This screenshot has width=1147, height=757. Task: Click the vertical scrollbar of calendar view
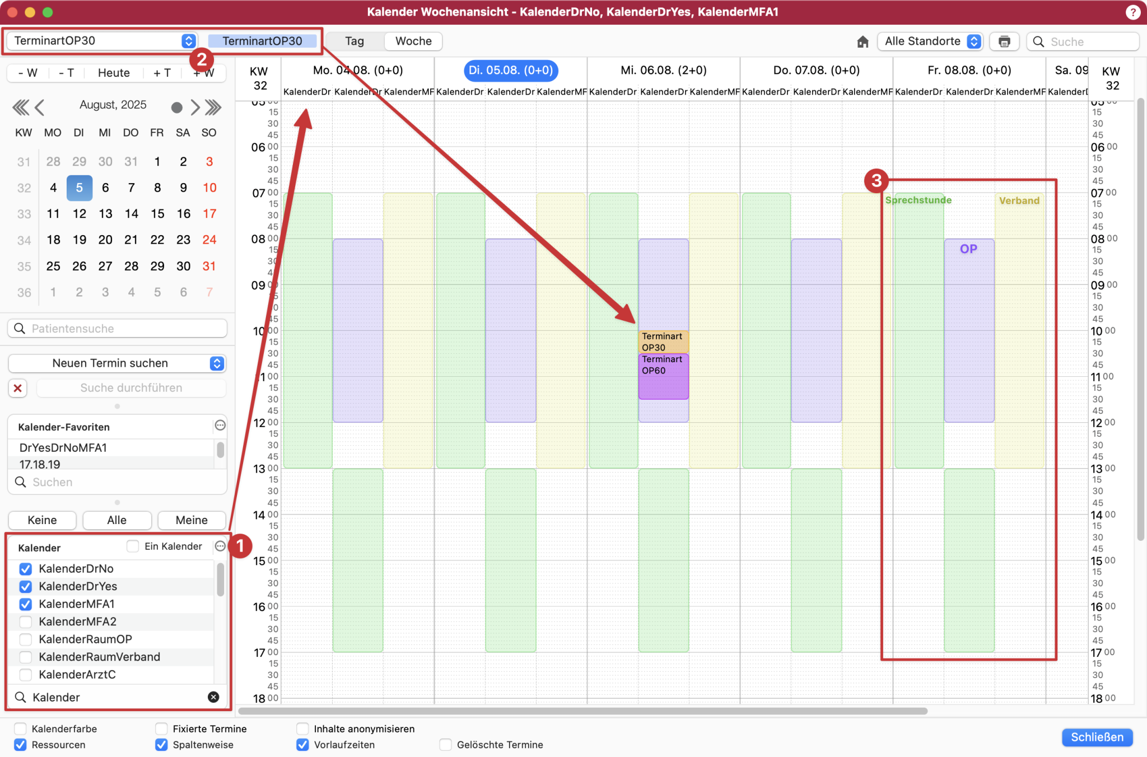point(1140,319)
